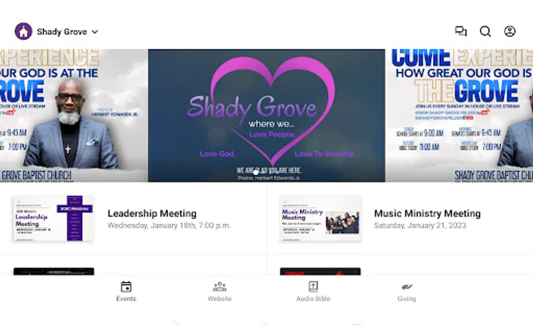533x333 pixels.
Task: Open the Music Ministry Meeting event title
Action: coord(428,213)
